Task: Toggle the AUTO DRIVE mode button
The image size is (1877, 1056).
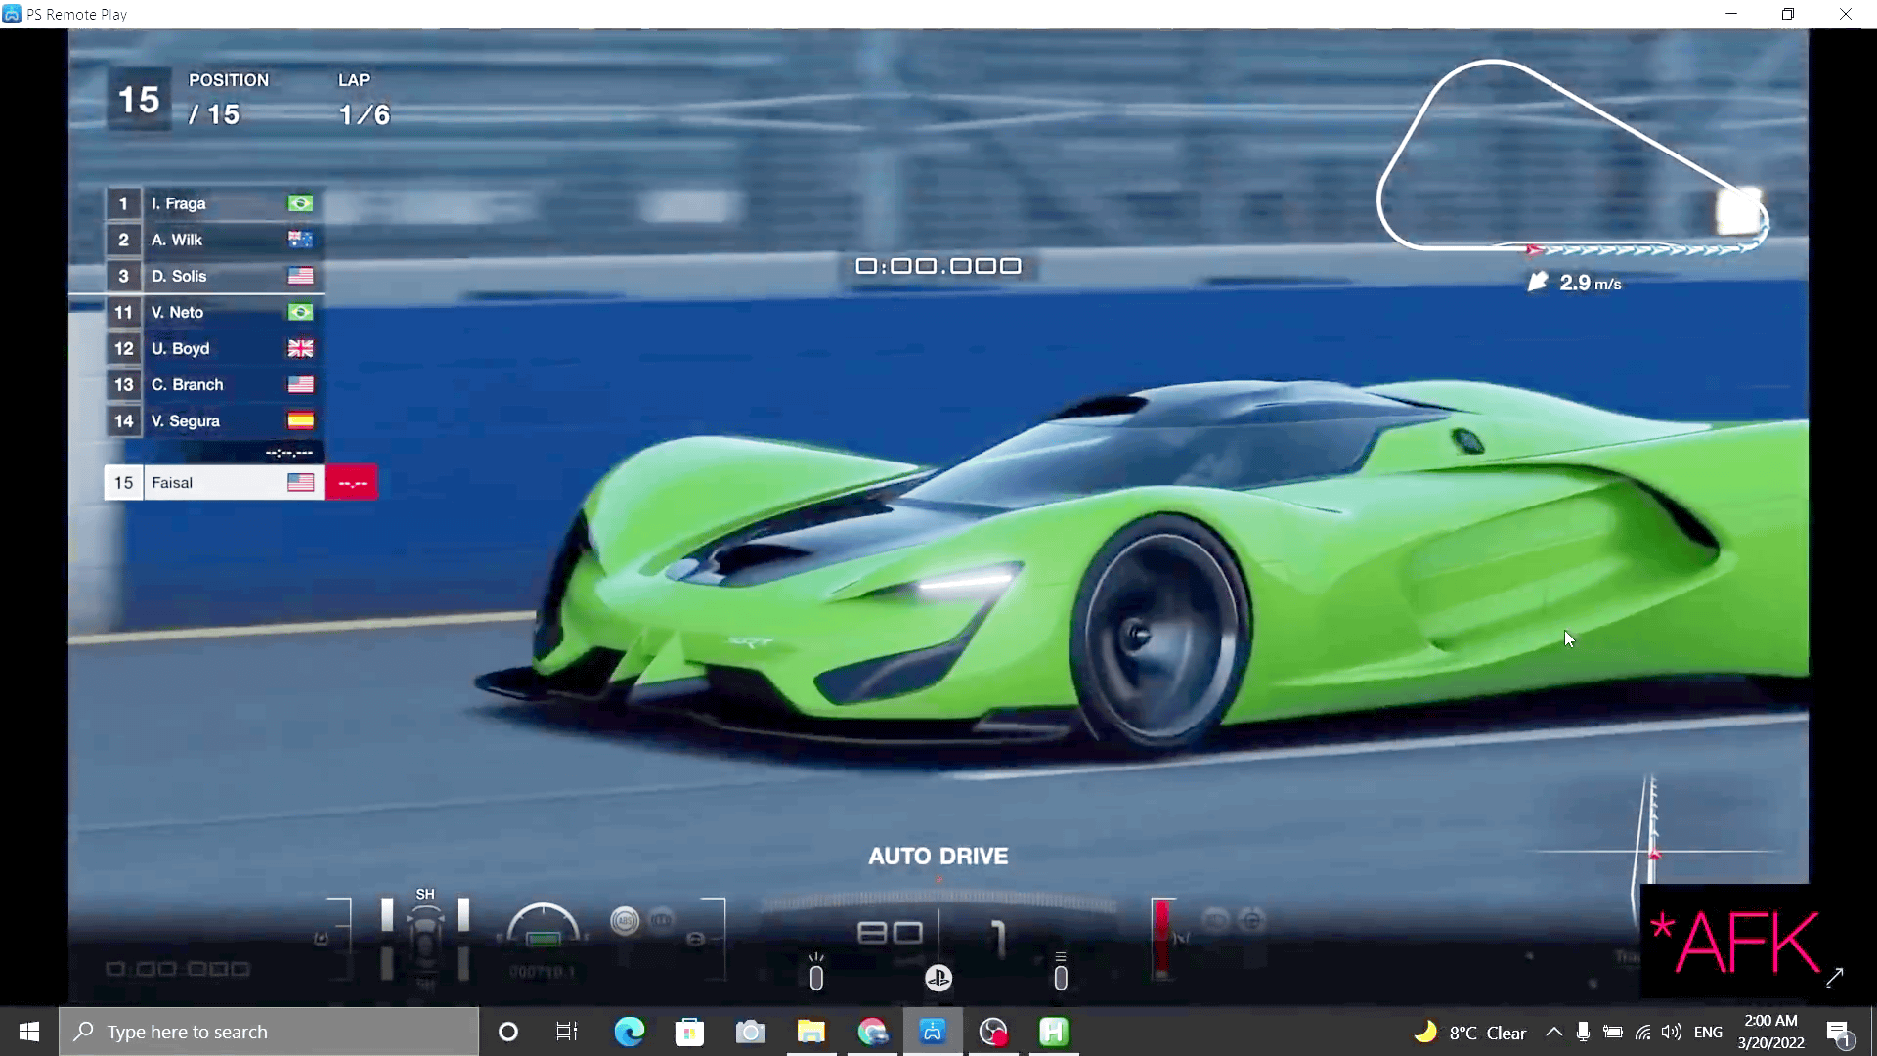Action: [x=938, y=855]
